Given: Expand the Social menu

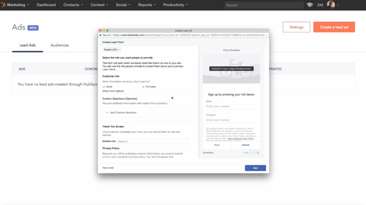Looking at the screenshot, I should click(x=123, y=5).
